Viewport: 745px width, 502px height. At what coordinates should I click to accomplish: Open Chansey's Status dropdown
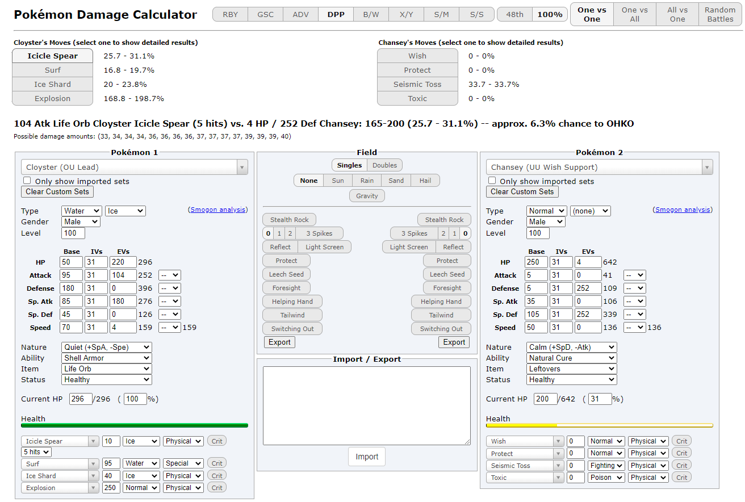point(572,379)
